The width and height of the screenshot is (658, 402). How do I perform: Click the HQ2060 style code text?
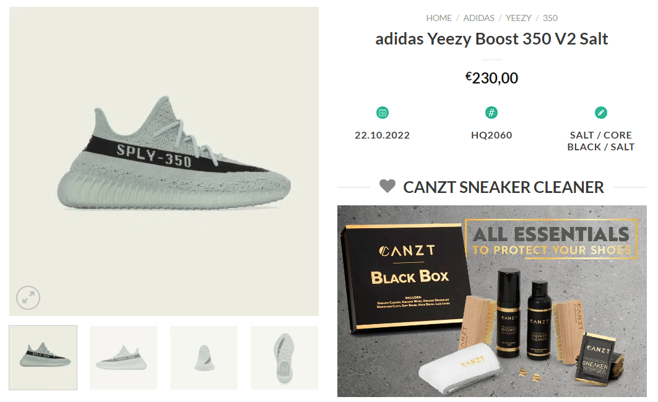[x=491, y=135]
